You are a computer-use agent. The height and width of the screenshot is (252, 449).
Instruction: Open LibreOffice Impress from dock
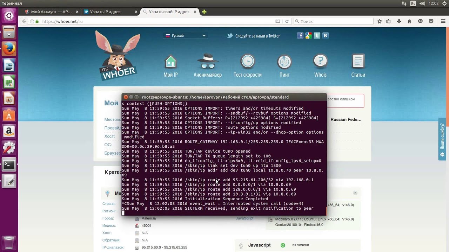coord(9,98)
